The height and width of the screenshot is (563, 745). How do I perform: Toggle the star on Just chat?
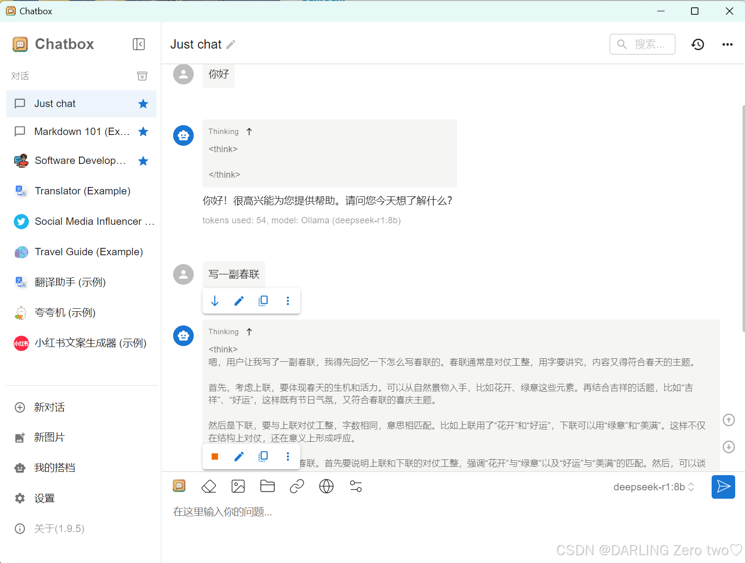click(x=143, y=104)
